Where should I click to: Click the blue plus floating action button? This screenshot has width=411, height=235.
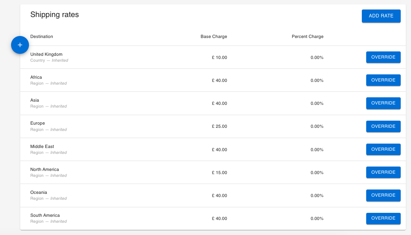tap(20, 45)
